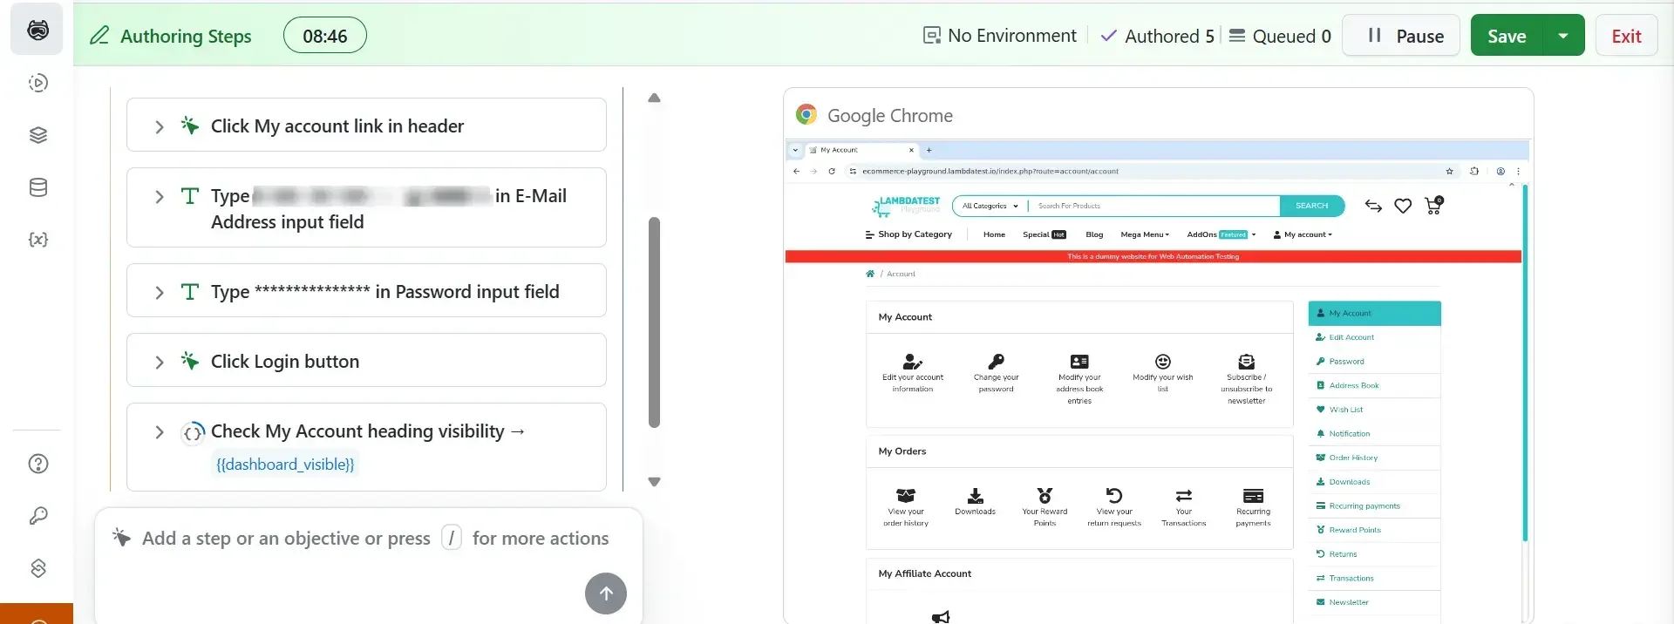Click the 08:46 timer badge

tap(325, 36)
